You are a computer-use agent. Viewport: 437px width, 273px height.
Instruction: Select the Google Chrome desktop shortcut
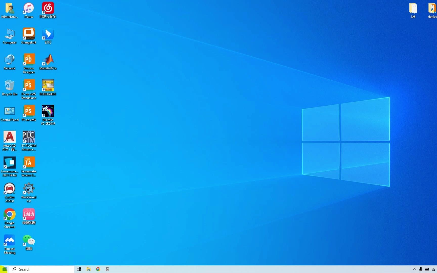10,218
